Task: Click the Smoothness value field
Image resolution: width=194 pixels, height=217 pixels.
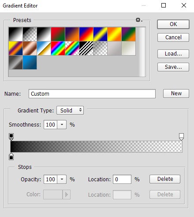Action: pos(50,125)
